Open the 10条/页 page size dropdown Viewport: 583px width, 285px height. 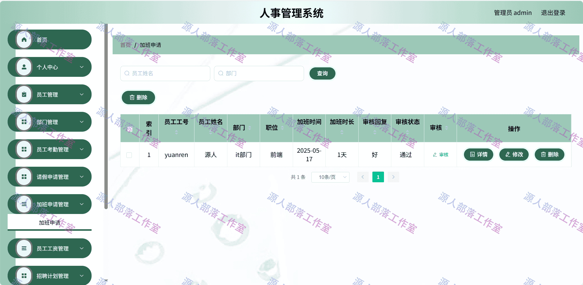coord(330,177)
